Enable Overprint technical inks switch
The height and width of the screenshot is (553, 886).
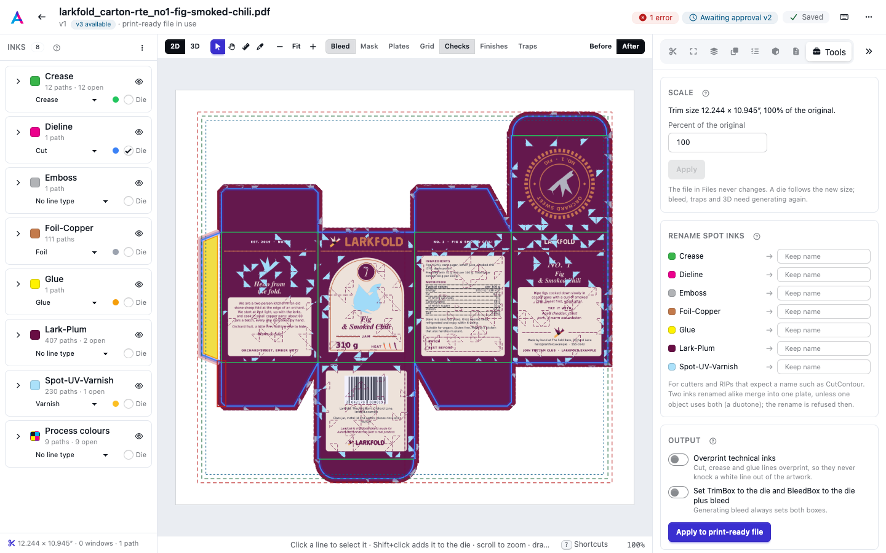pyautogui.click(x=678, y=460)
